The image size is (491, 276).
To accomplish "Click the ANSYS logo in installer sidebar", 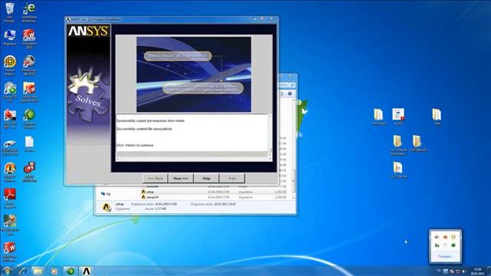I will coord(89,31).
